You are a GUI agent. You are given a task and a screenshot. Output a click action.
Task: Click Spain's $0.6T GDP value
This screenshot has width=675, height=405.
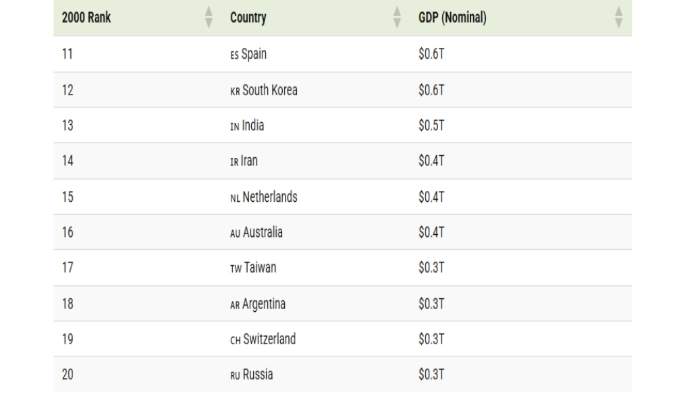click(431, 55)
